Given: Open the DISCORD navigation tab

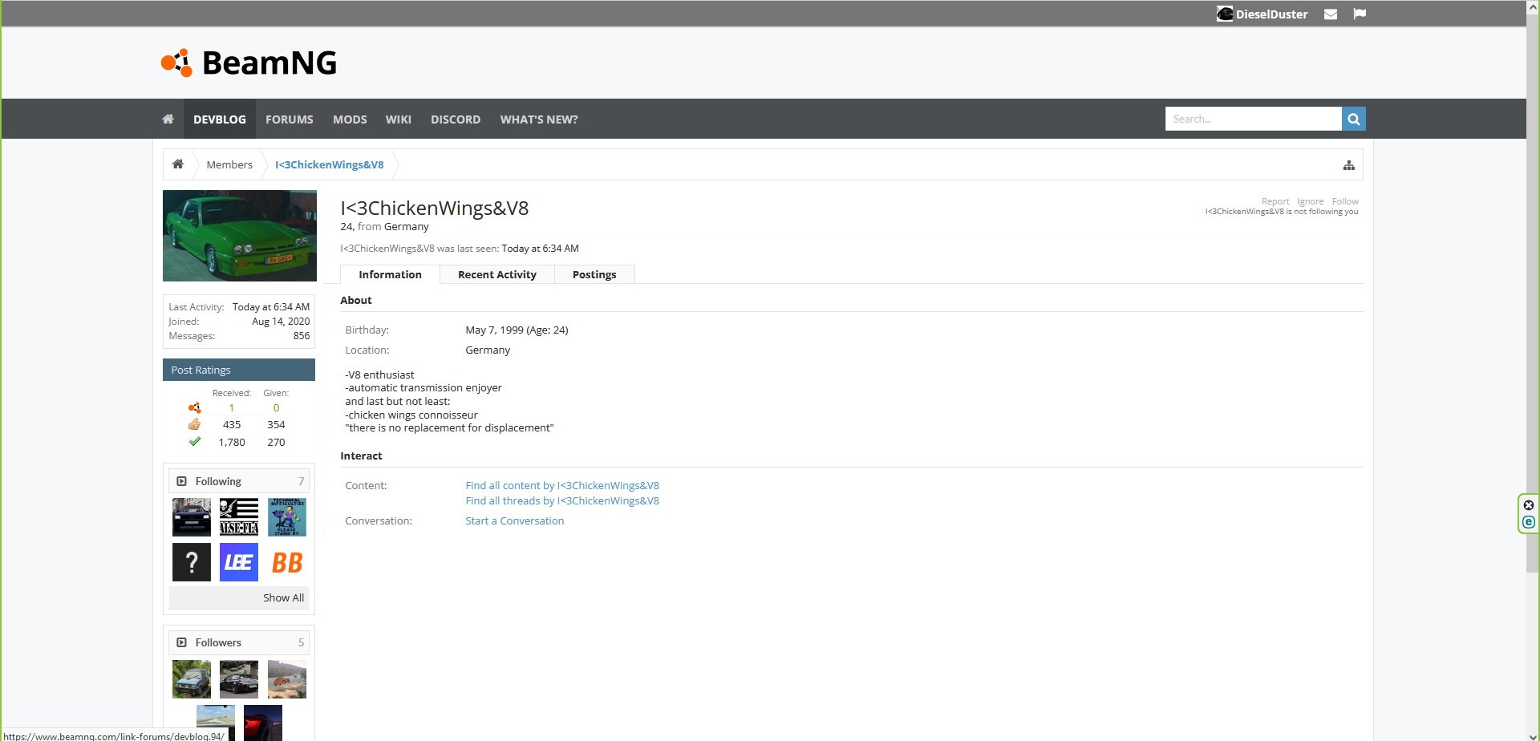Looking at the screenshot, I should 456,119.
